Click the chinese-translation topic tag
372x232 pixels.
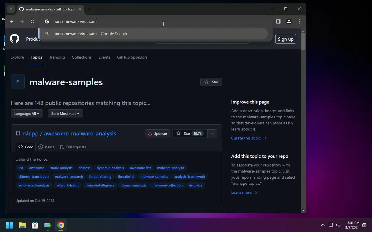coord(33,177)
